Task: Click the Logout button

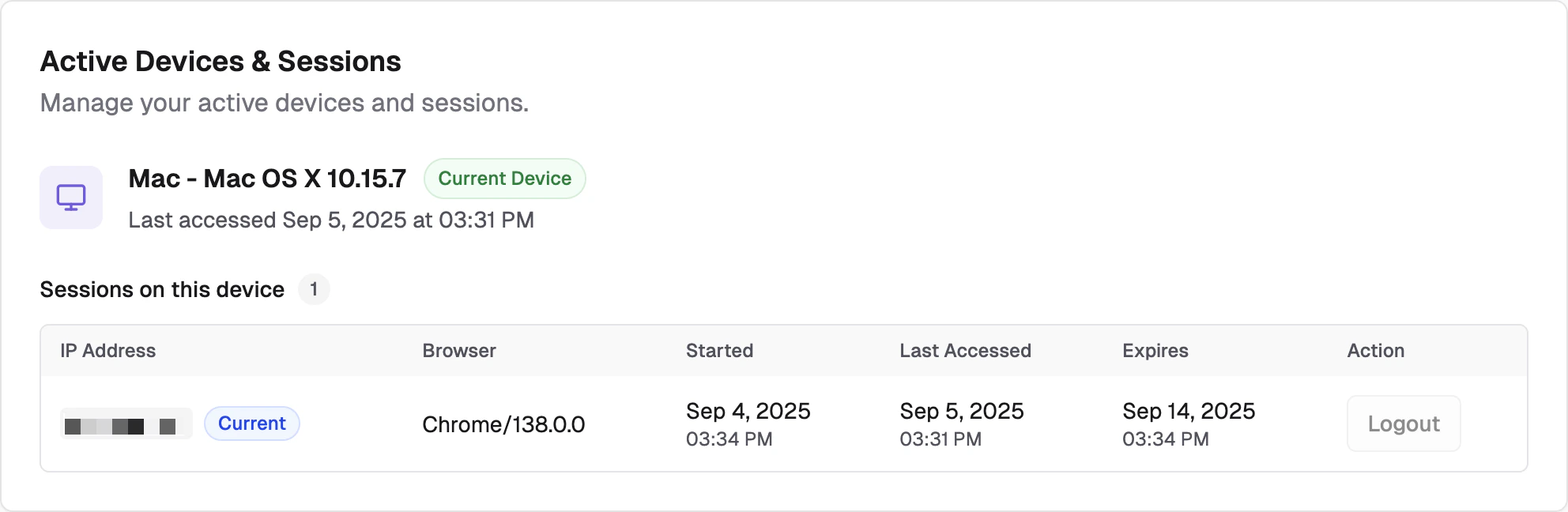Action: (x=1403, y=424)
